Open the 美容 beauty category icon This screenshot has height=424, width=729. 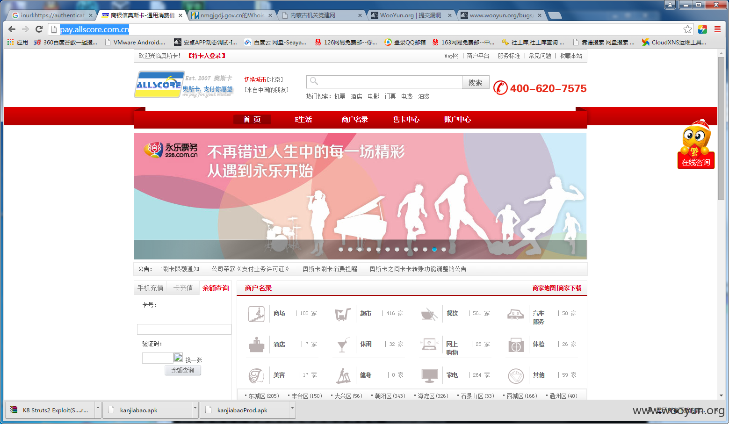point(256,375)
